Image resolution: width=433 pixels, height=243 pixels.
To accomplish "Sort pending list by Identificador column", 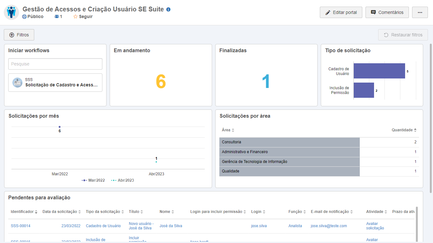I will coord(24,212).
